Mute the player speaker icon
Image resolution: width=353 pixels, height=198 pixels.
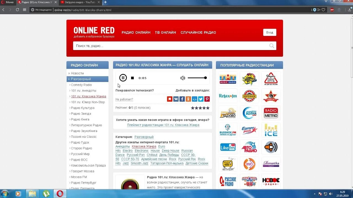[183, 78]
